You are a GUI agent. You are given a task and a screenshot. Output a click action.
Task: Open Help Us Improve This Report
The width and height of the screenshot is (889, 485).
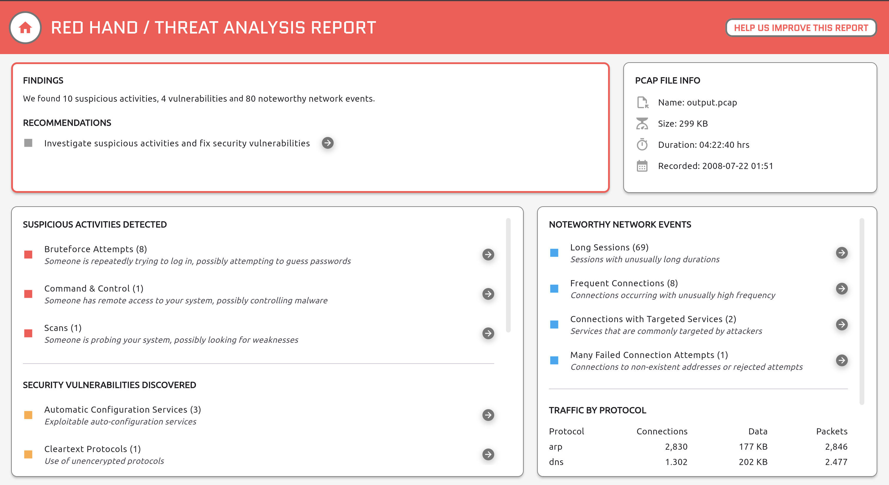[801, 28]
